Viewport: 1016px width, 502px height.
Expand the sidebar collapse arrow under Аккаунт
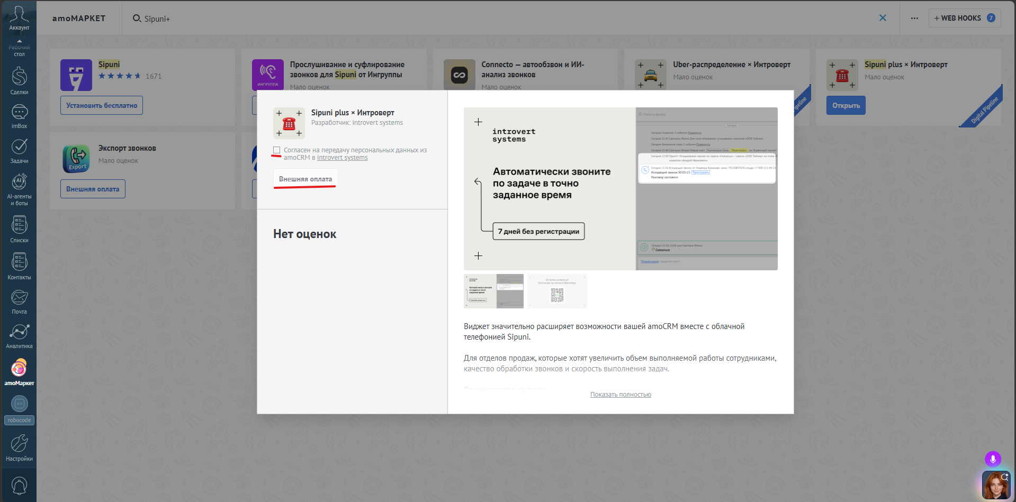pyautogui.click(x=19, y=41)
